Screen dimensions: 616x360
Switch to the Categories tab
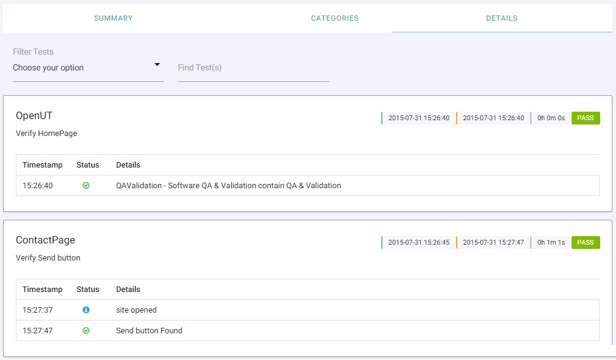(334, 18)
